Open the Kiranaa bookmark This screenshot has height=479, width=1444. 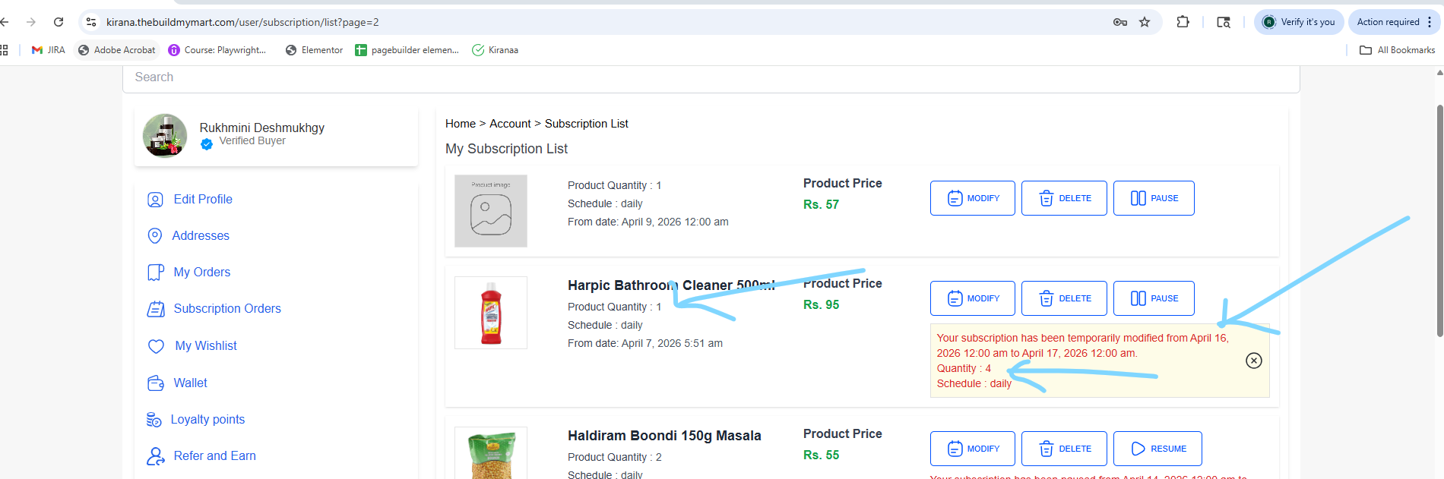coord(495,50)
